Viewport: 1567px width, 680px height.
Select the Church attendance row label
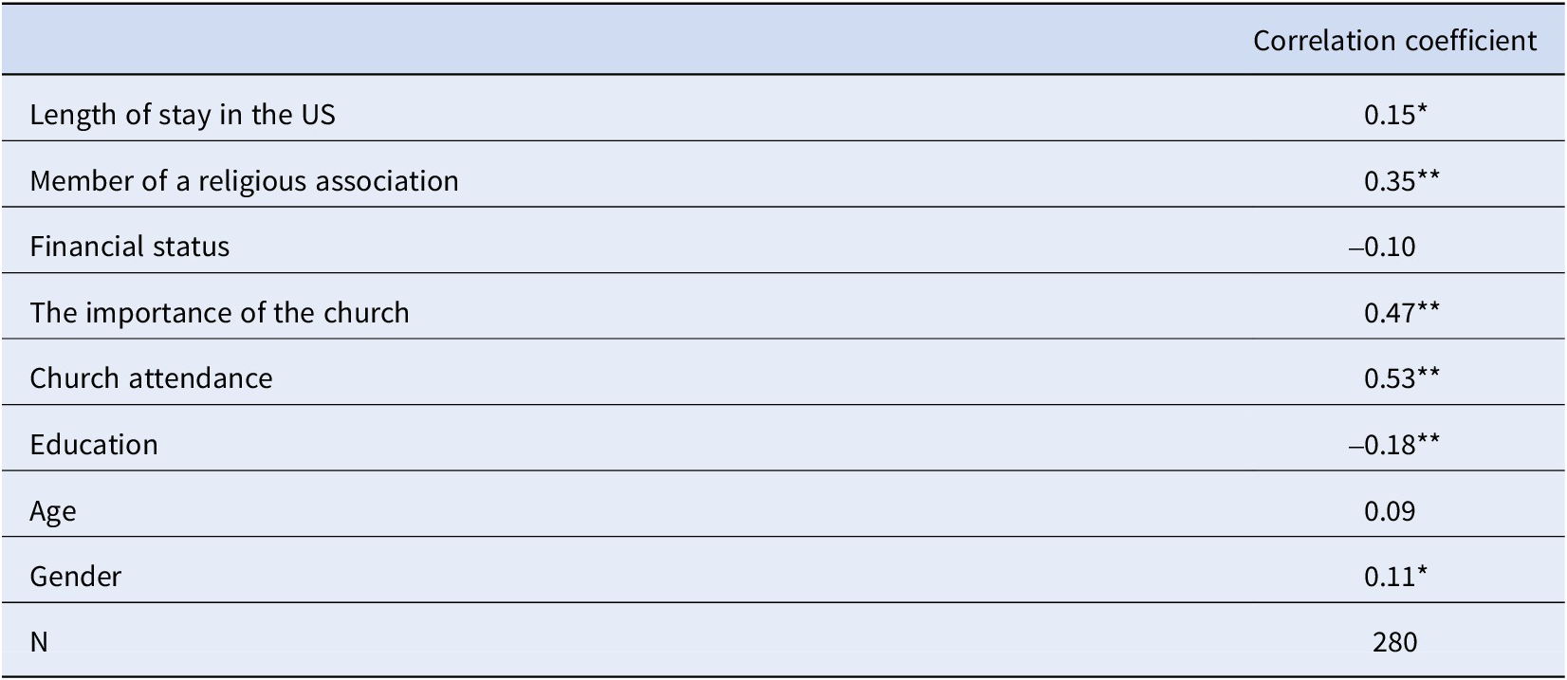click(x=151, y=378)
